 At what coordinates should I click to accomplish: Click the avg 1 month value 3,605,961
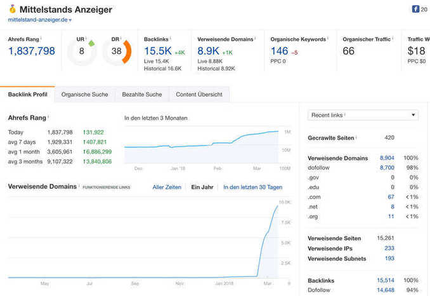60,152
